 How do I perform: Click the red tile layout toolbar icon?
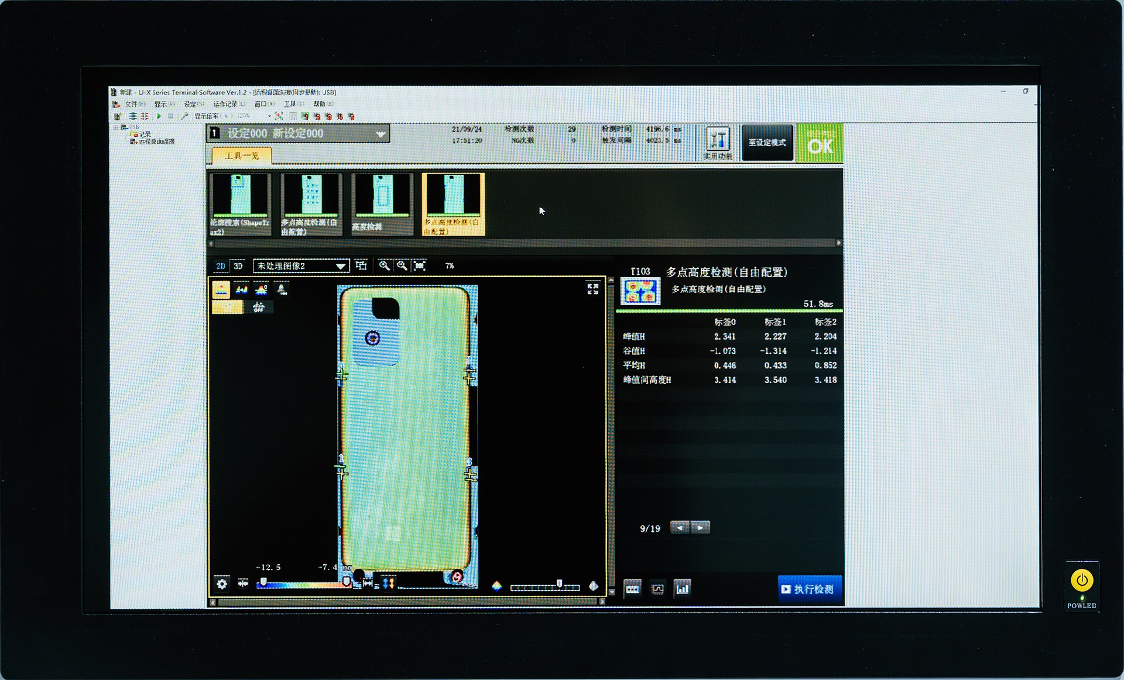[144, 116]
